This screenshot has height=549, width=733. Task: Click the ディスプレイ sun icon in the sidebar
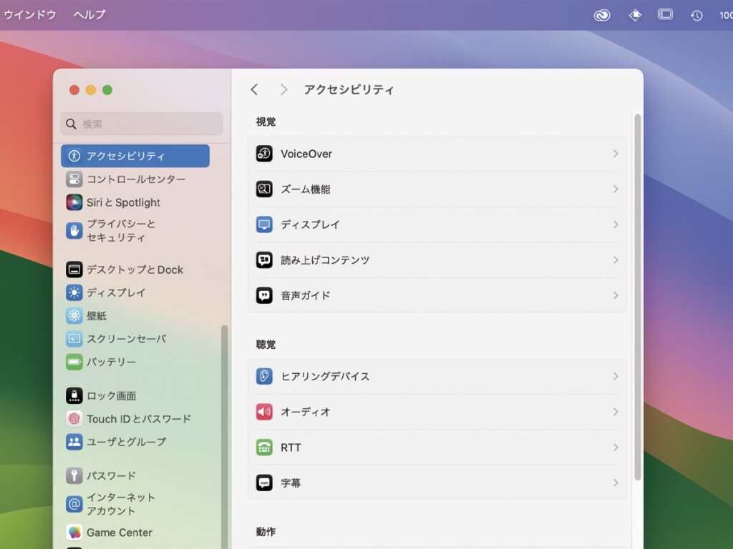74,292
